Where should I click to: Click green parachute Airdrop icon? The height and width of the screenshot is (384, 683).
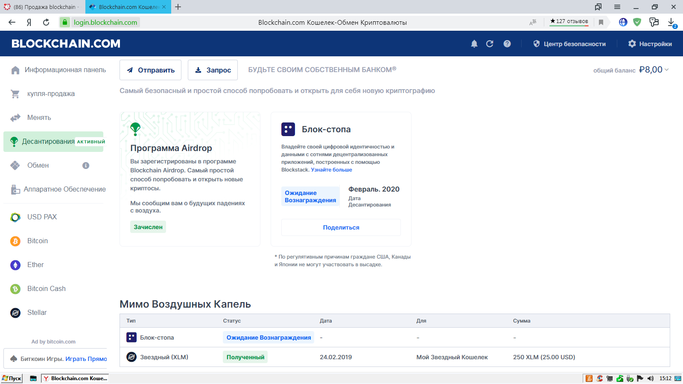(x=135, y=128)
